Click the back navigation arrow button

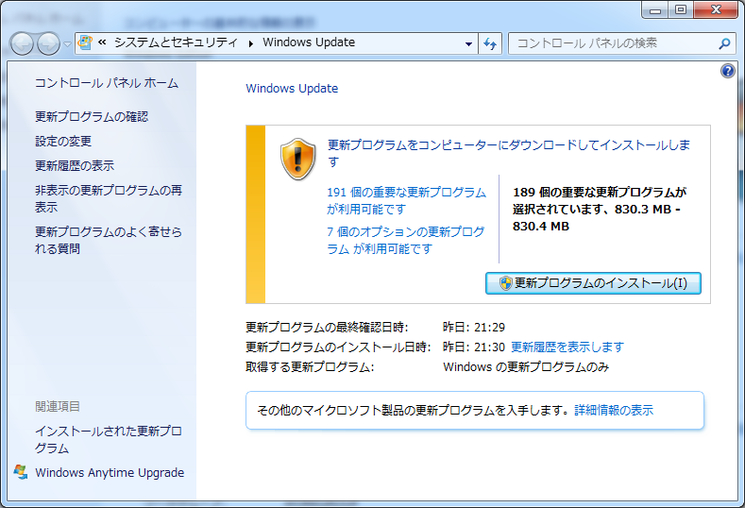click(x=22, y=44)
